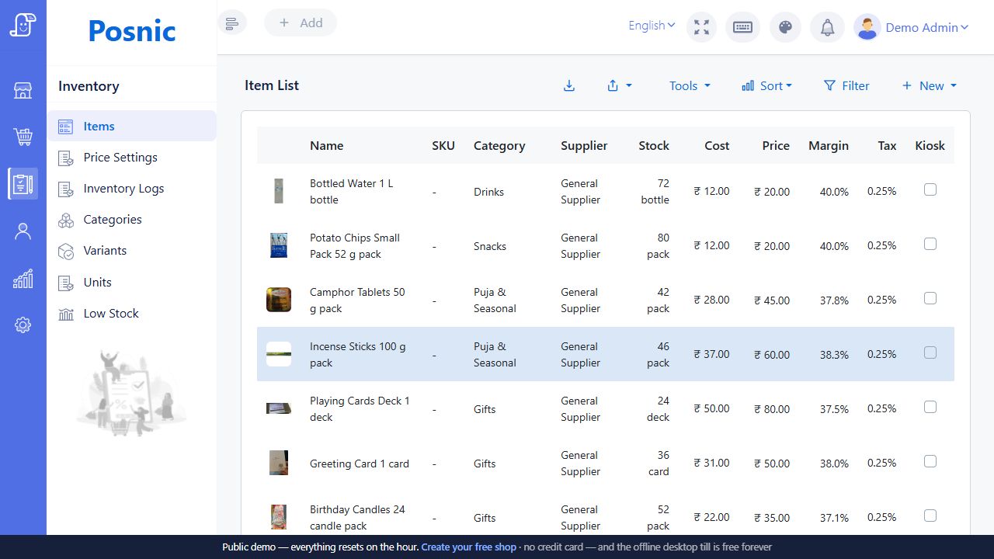Open the Demo Admin user dropdown
Screen dimensions: 994x559
pos(927,27)
